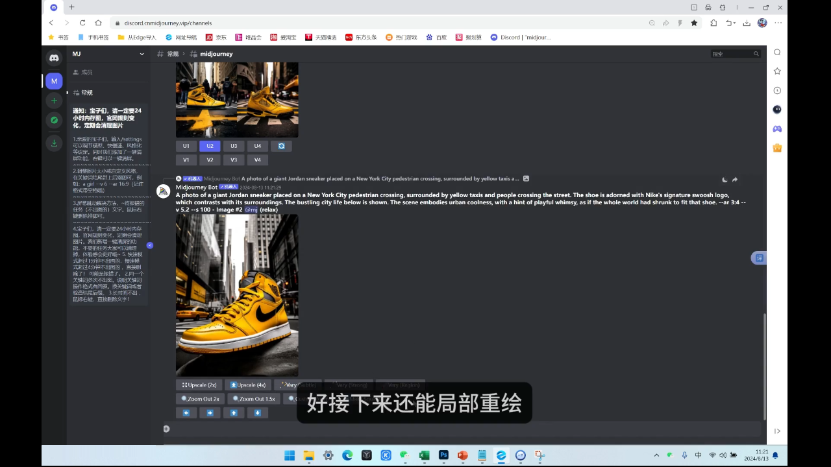Toggle the moon icon on the message hover bar
The width and height of the screenshot is (831, 467).
point(724,179)
